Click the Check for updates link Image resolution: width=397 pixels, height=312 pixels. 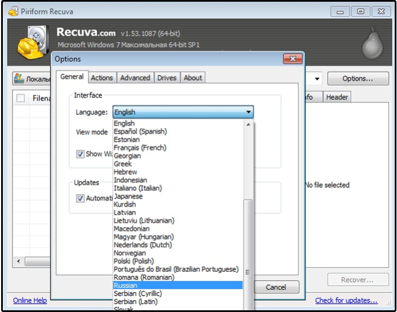pyautogui.click(x=346, y=301)
